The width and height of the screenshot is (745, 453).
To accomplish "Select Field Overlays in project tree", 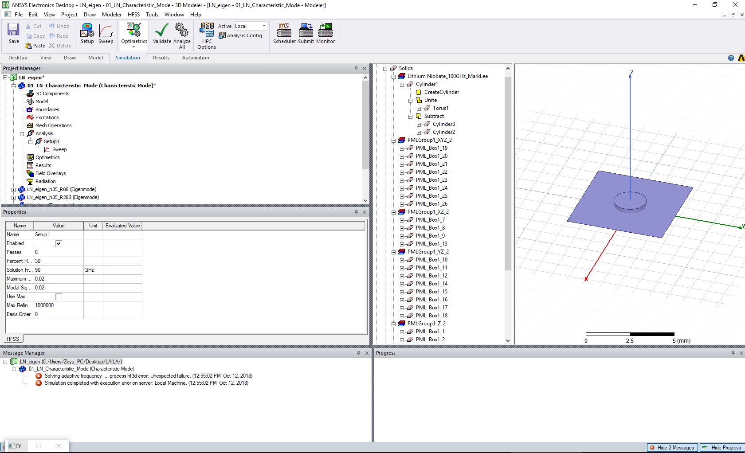I will click(x=51, y=173).
